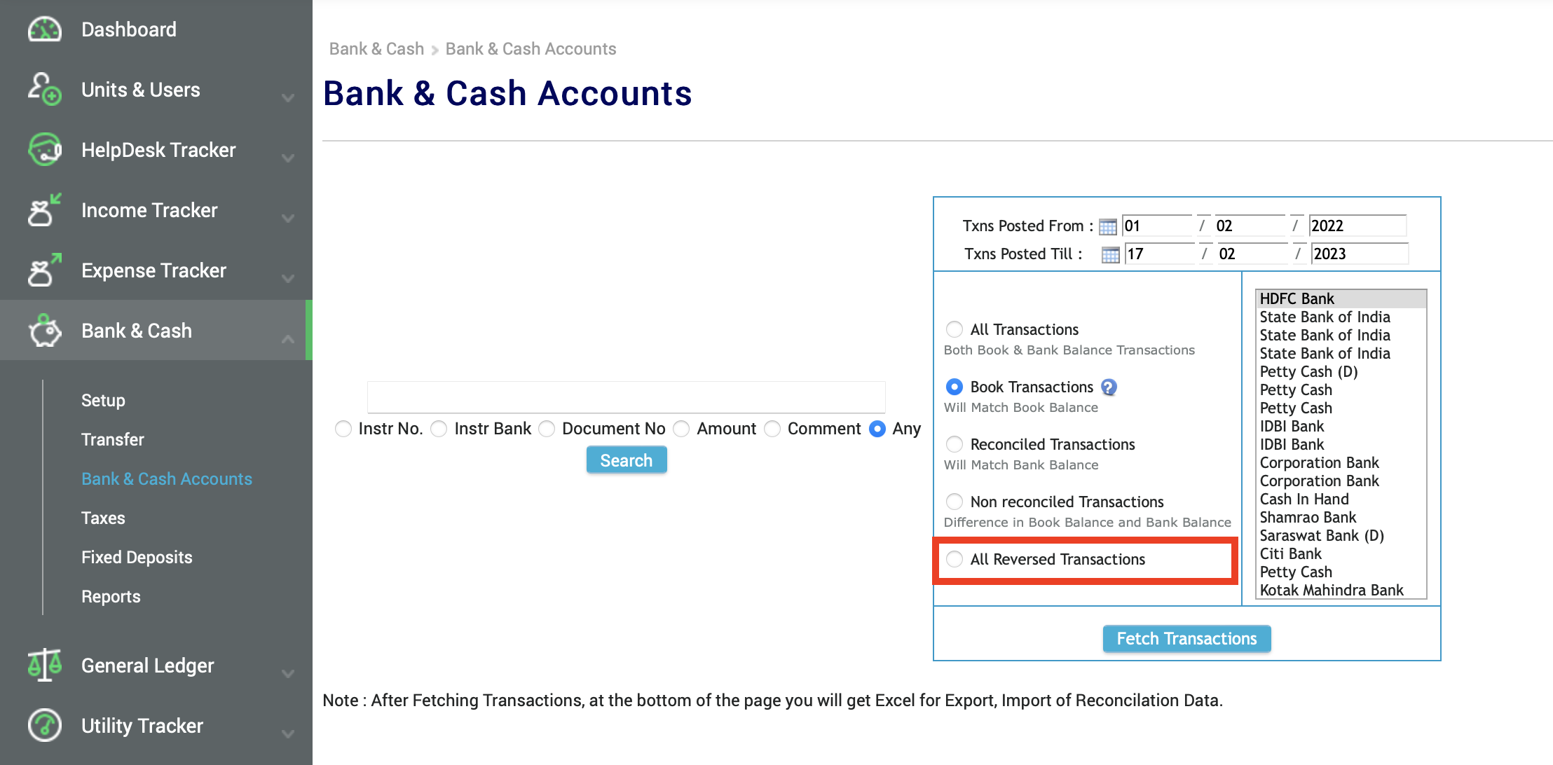Select the Expense Tracker icon
This screenshot has width=1553, height=765.
(x=43, y=270)
